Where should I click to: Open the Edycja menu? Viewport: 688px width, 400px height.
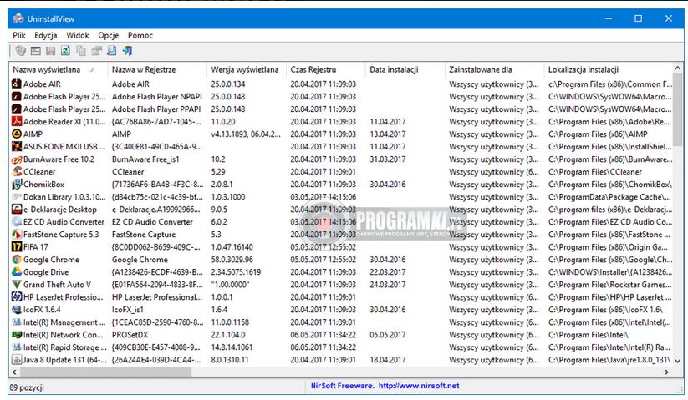[x=46, y=35]
